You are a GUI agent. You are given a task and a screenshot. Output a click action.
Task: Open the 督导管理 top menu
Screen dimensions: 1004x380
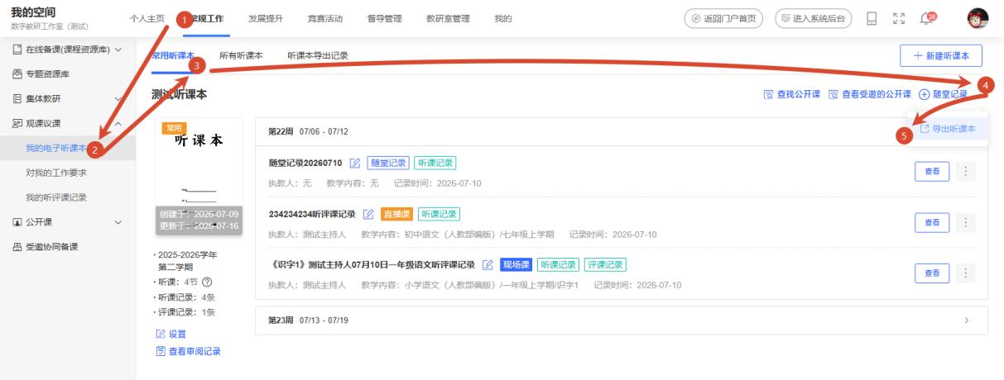pos(382,19)
